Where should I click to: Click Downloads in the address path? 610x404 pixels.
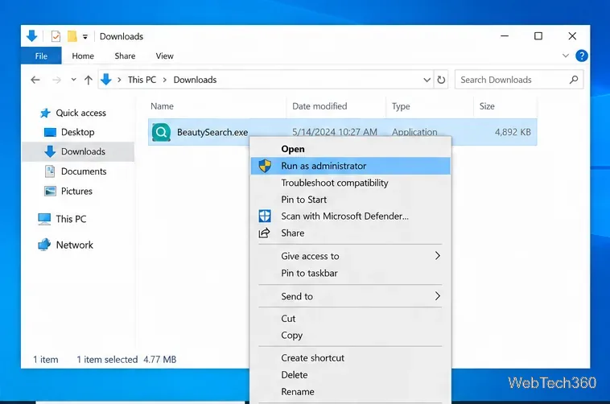coord(195,80)
